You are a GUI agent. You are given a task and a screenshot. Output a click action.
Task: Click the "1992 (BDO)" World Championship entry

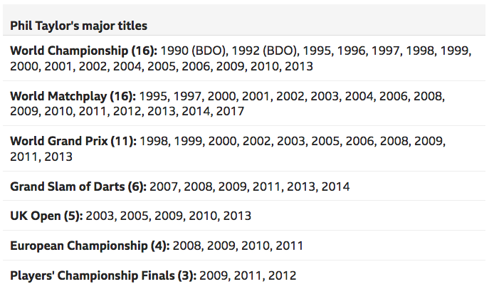point(265,51)
